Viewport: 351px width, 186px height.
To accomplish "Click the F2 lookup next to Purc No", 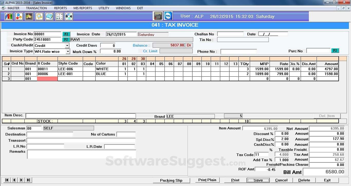I will coord(335,50).
